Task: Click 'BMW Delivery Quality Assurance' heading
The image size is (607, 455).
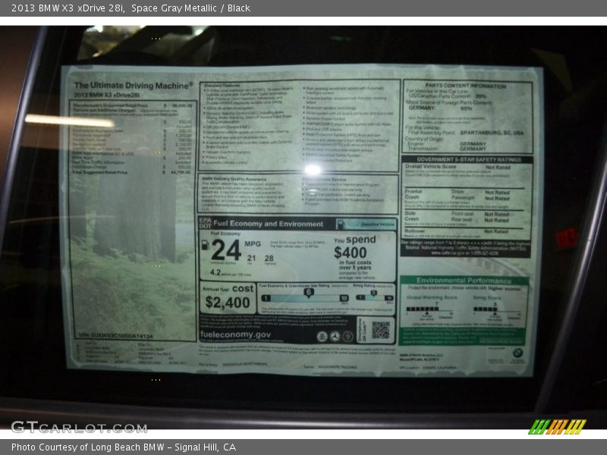Action: click(234, 179)
